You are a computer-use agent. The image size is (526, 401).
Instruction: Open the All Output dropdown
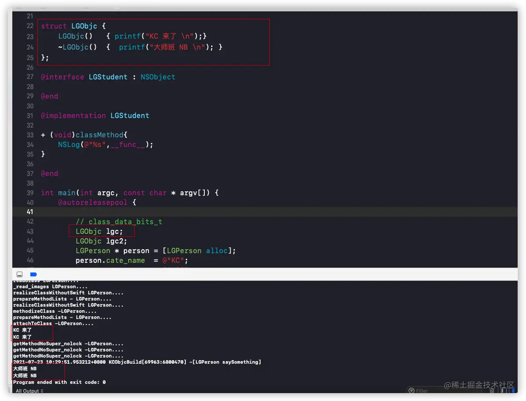pyautogui.click(x=29, y=390)
